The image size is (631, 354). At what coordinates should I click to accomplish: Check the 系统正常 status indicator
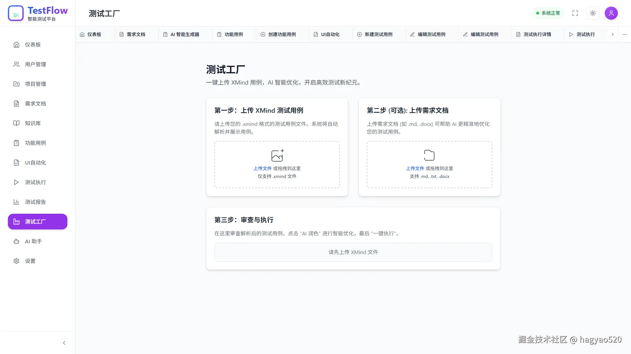pos(548,13)
